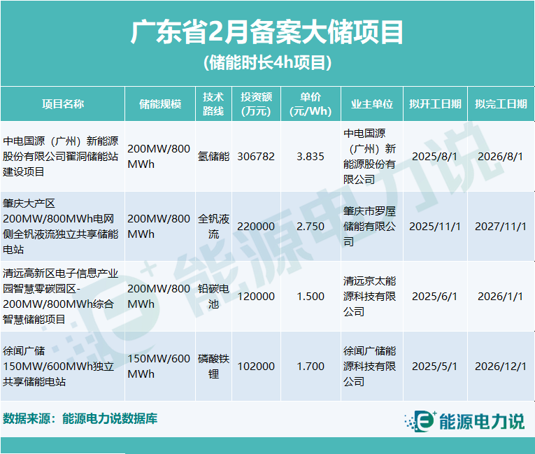Click the 数据来源：能源电力说数据库 text
This screenshot has width=535, height=454.
click(80, 419)
